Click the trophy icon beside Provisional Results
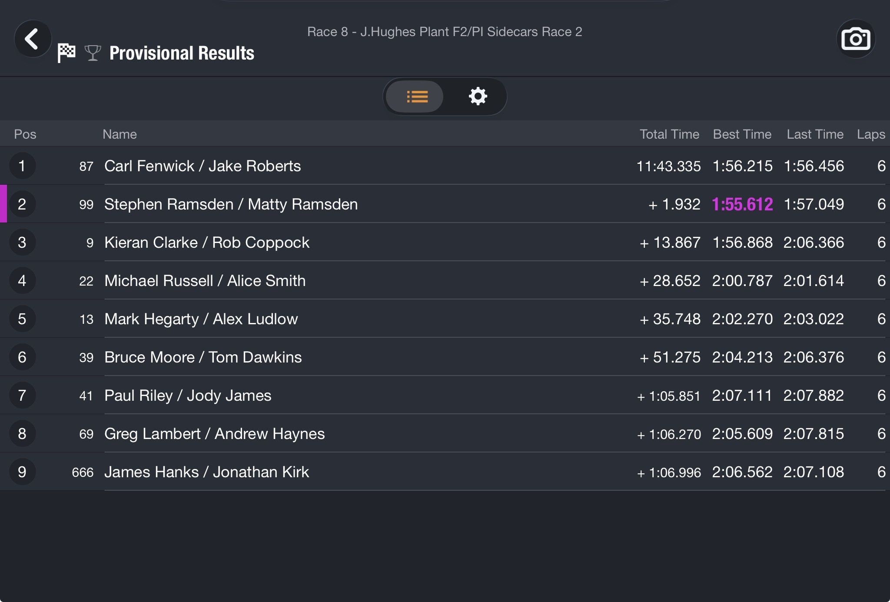The image size is (890, 602). point(93,53)
